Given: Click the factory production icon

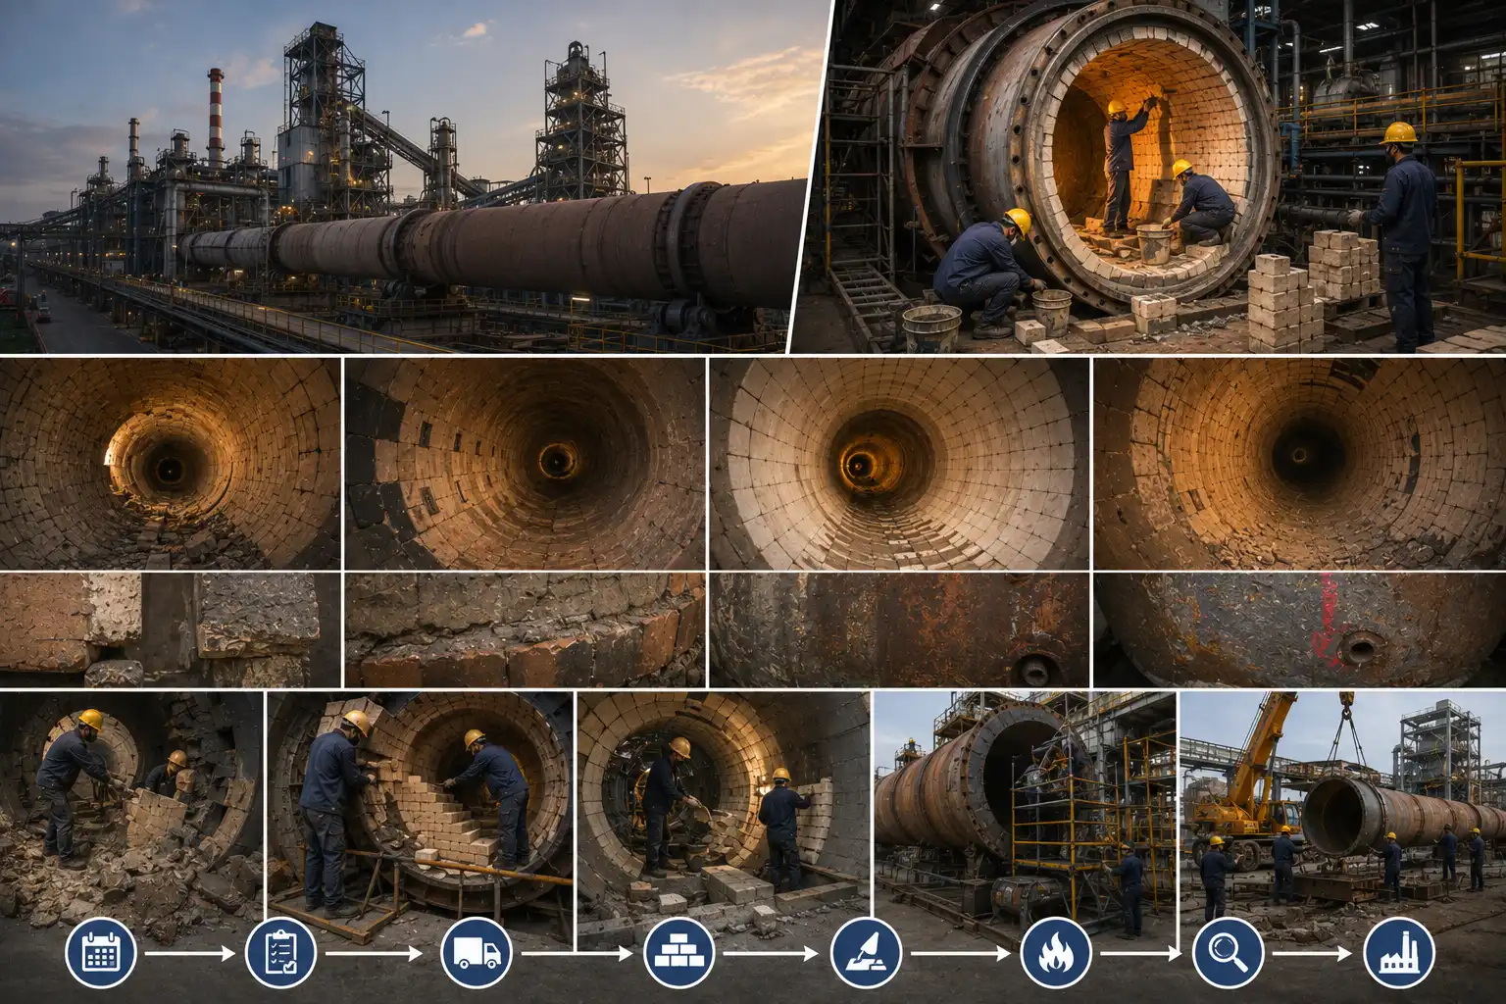Looking at the screenshot, I should (x=1399, y=953).
